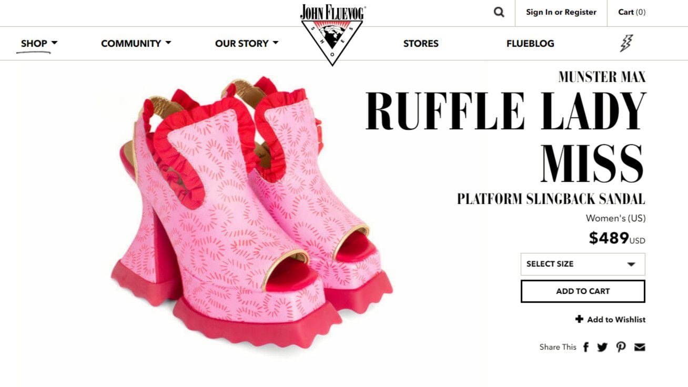This screenshot has width=688, height=387.
Task: Click the Munster Max family label
Action: pos(602,77)
